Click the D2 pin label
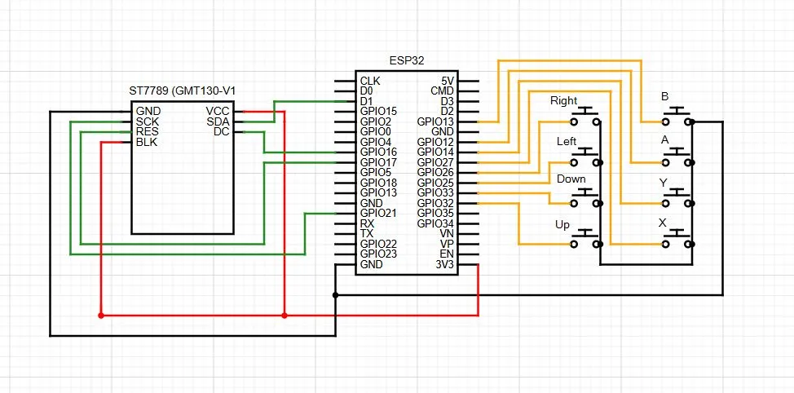 pos(448,112)
